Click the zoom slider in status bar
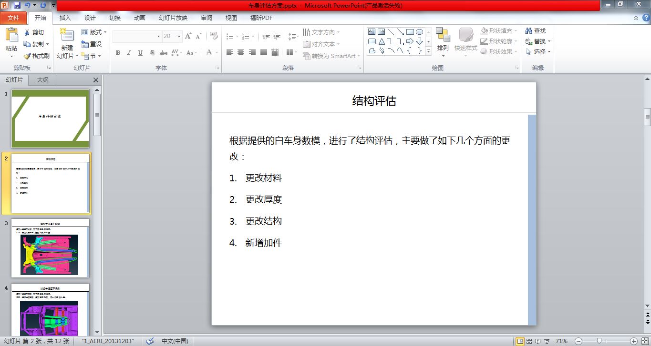 (x=599, y=341)
